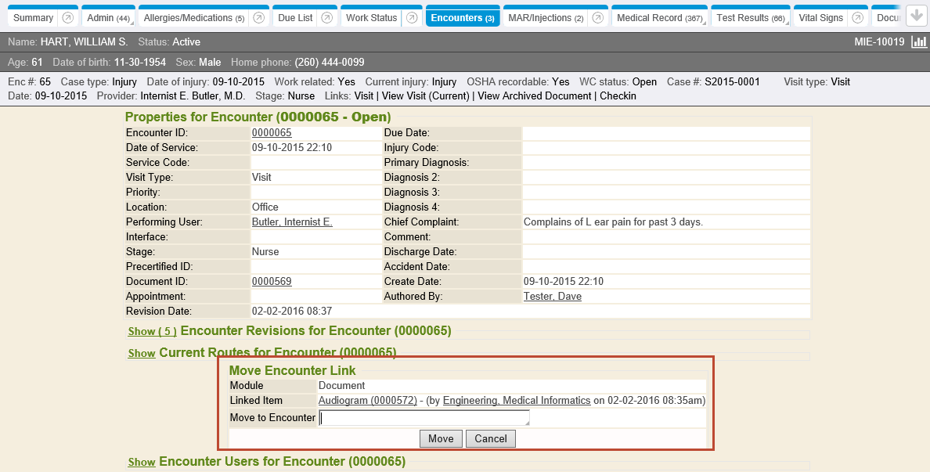The image size is (930, 472).
Task: Cancel the Move Encounter Link dialog
Action: pyautogui.click(x=491, y=438)
